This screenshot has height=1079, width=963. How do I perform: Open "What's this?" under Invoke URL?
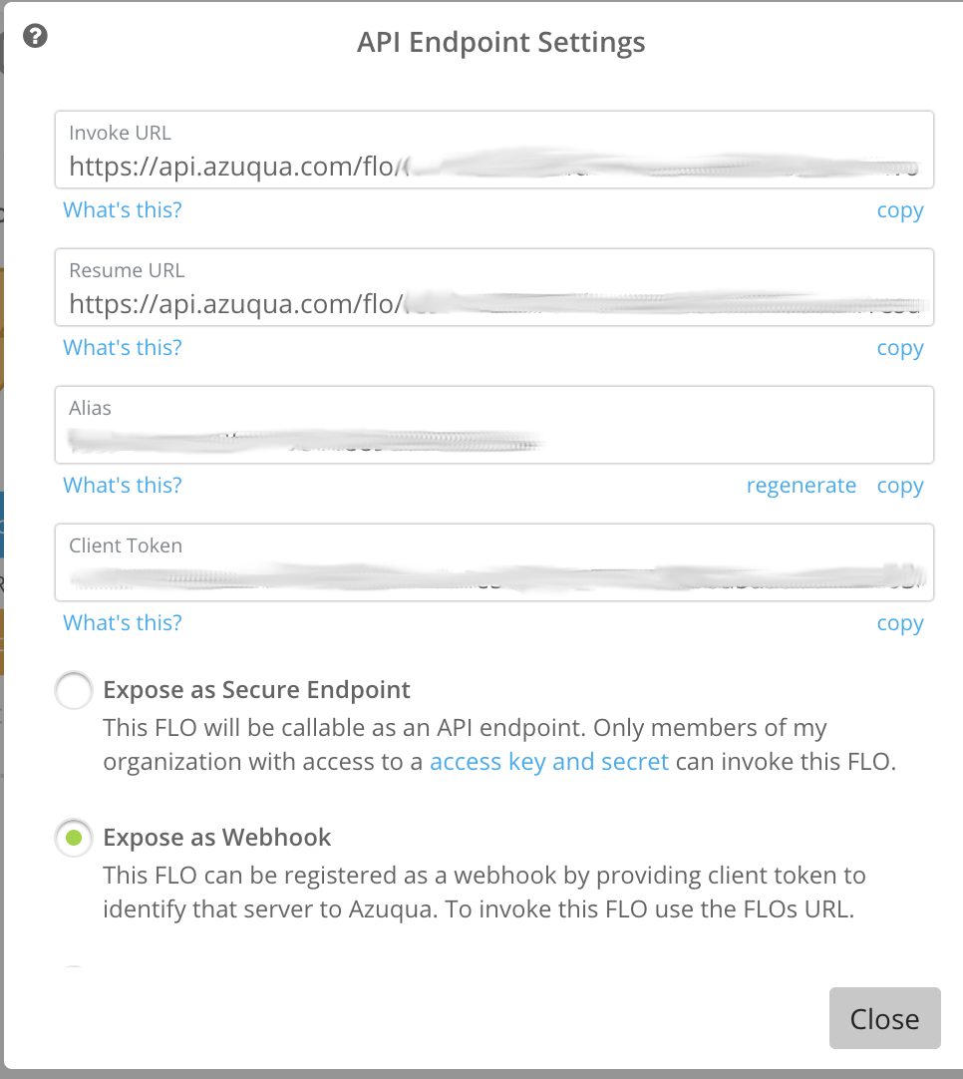pyautogui.click(x=123, y=210)
